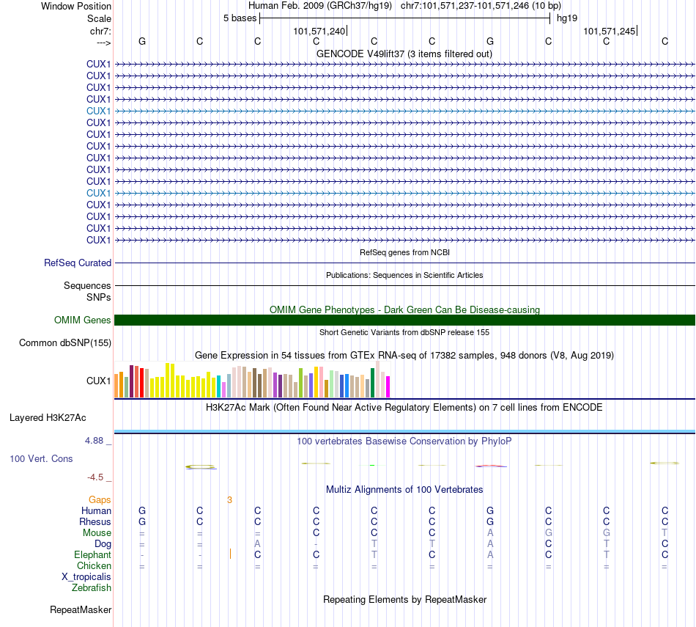Image resolution: width=696 pixels, height=627 pixels.
Task: Click the A base in Elephant row
Action: (490, 554)
